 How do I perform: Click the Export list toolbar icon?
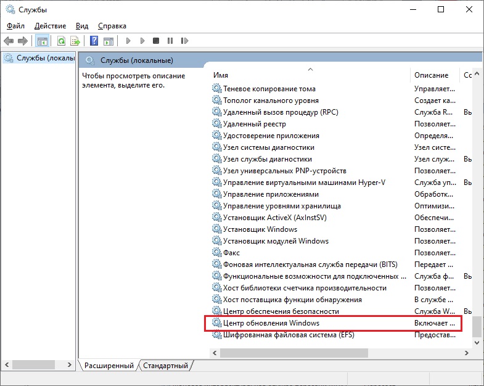[75, 41]
